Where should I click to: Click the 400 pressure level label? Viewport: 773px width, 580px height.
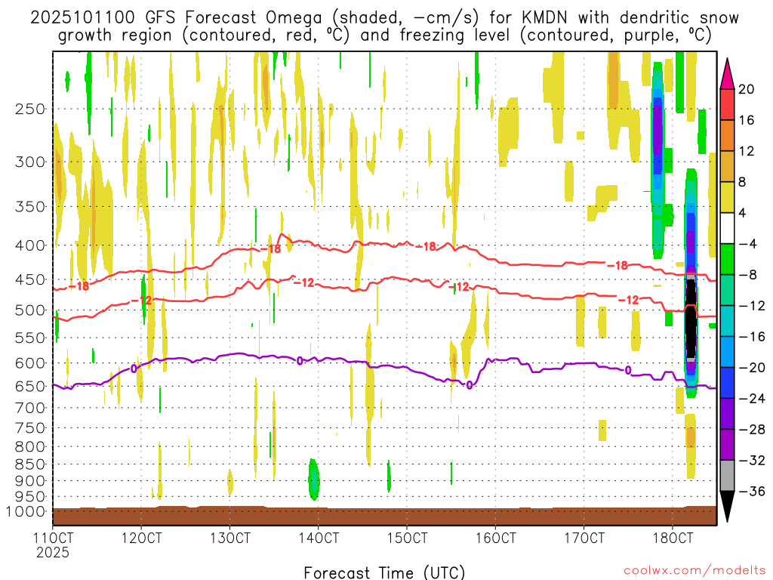point(30,245)
